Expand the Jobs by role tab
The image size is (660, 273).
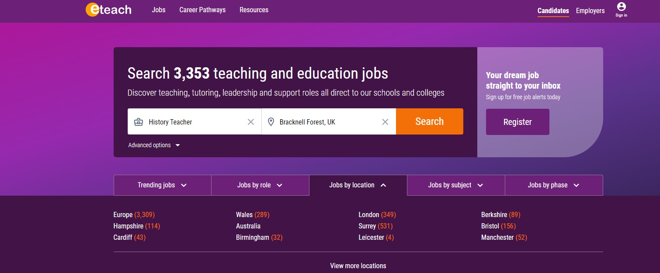coord(260,185)
